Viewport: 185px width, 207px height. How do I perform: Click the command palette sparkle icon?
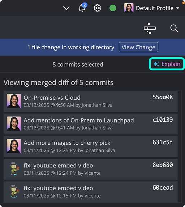click(x=150, y=29)
